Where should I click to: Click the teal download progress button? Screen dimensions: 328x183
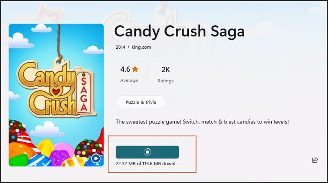(147, 152)
